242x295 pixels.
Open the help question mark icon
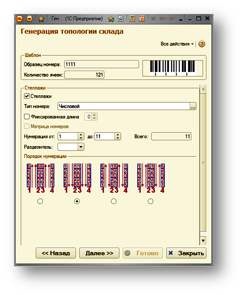pyautogui.click(x=202, y=44)
